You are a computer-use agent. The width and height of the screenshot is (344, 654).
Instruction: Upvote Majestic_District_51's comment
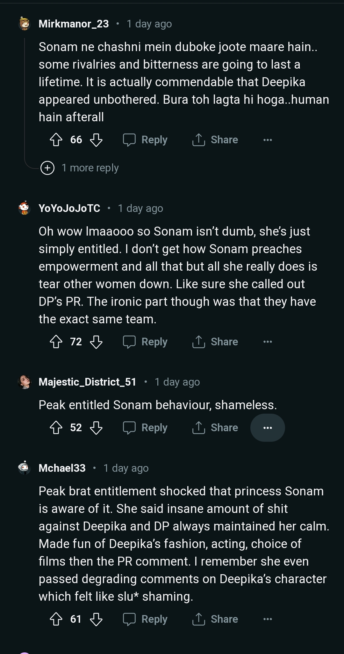[x=56, y=428]
